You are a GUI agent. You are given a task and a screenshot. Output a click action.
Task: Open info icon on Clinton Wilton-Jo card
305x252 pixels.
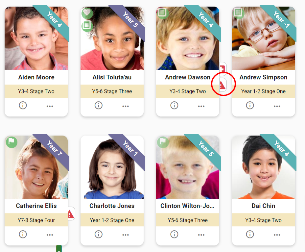tap(174, 234)
